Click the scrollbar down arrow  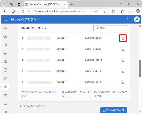(x=140, y=111)
